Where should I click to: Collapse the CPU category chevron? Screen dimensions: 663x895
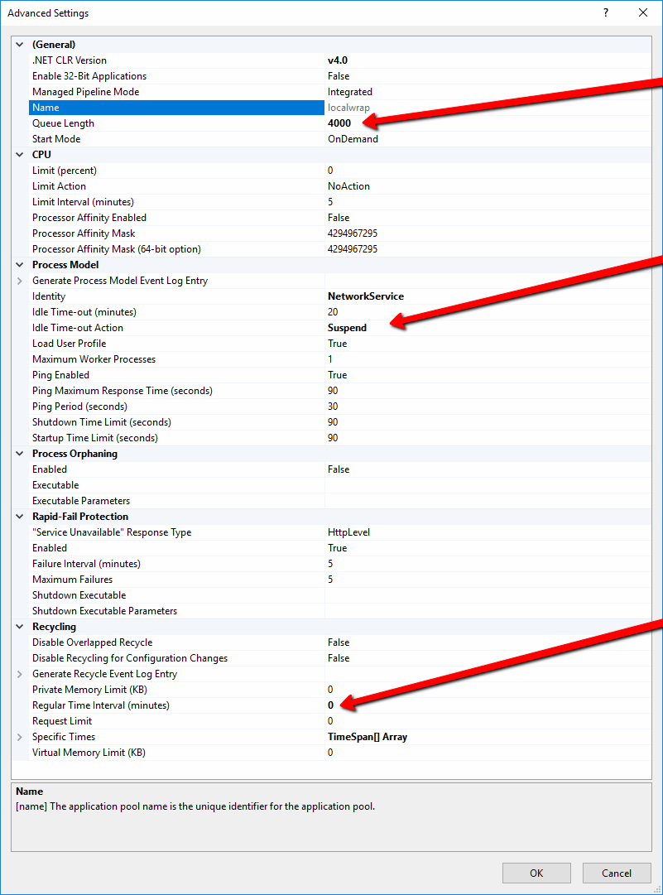[20, 155]
